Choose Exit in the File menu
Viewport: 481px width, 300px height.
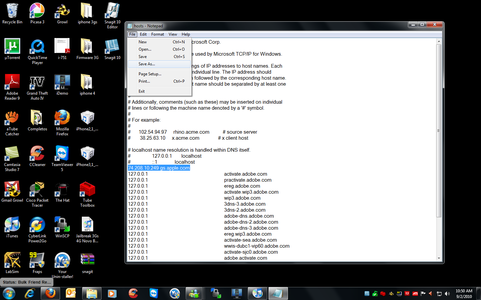tap(159, 91)
